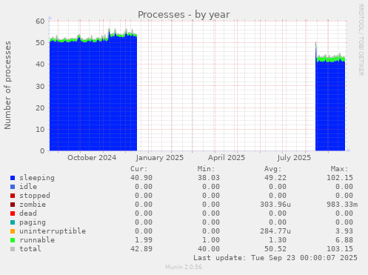The image size is (368, 275).
Task: Click the green runnable legend swatch
Action: (x=13, y=240)
